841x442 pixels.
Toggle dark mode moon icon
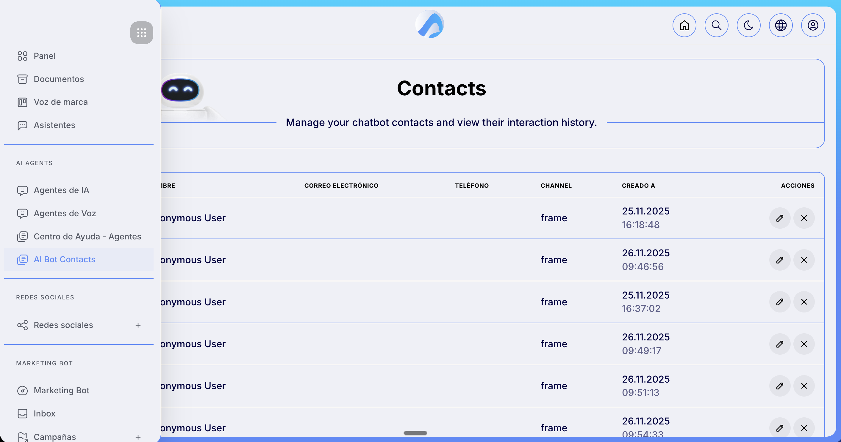pos(748,25)
